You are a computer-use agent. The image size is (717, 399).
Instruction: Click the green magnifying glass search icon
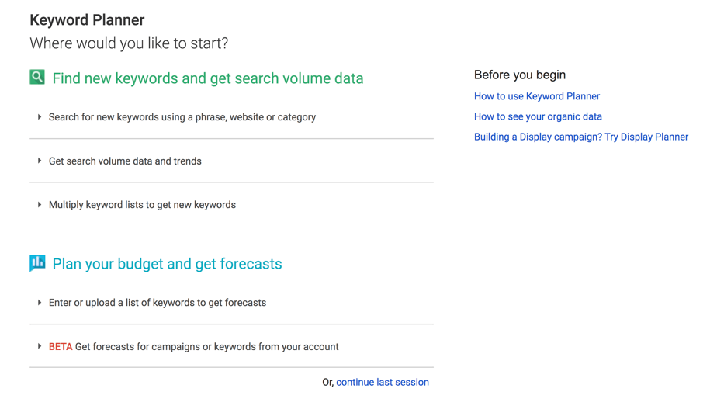click(x=37, y=77)
